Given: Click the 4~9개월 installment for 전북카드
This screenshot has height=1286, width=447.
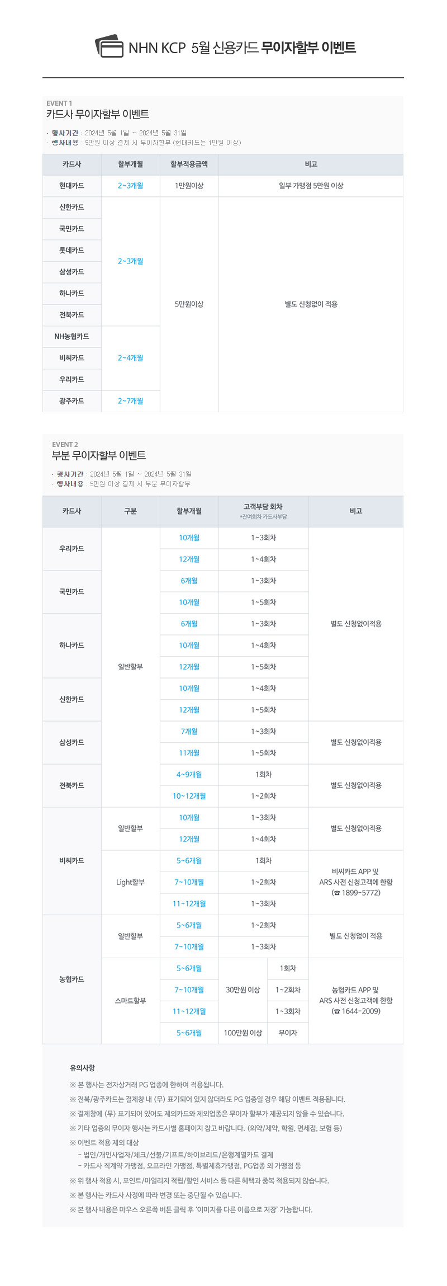Looking at the screenshot, I should tap(189, 775).
